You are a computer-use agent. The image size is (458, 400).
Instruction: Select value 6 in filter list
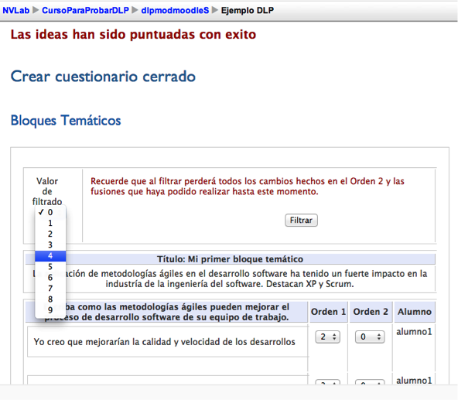pyautogui.click(x=50, y=278)
